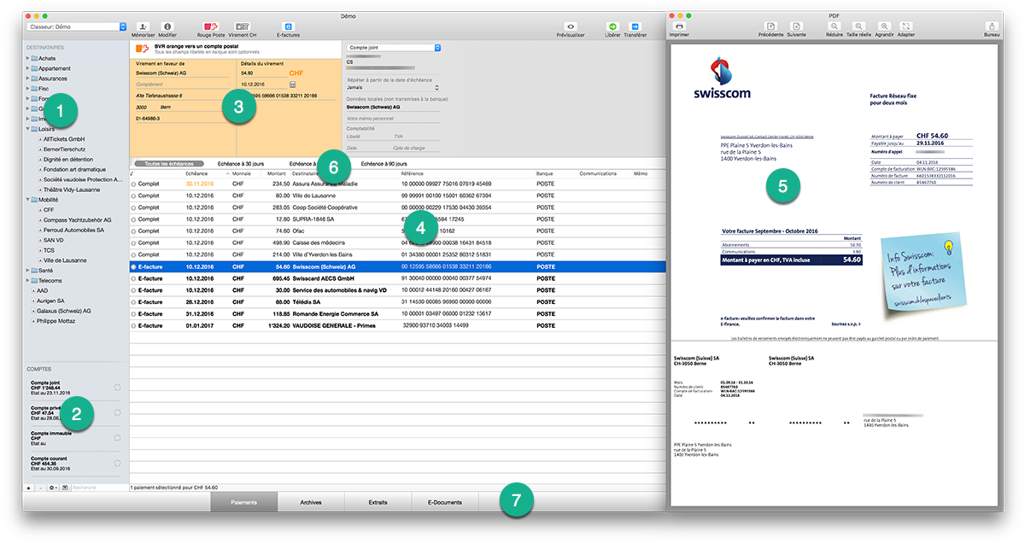This screenshot has height=543, width=1025.
Task: Click the Recherche search field
Action: [98, 488]
